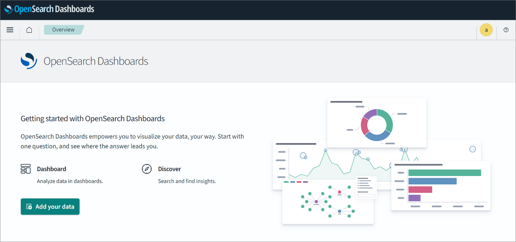Click the horizontal bar chart illustration
Screen dimensions: 516x242
(441, 186)
